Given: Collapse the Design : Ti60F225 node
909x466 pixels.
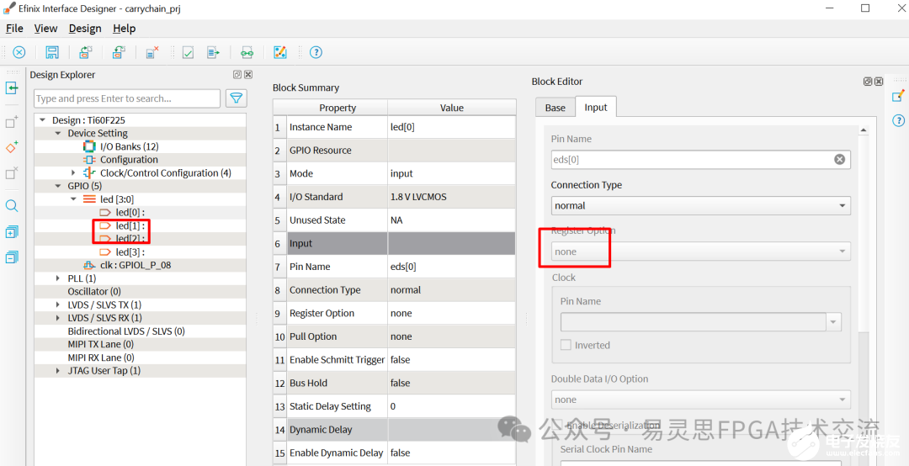Looking at the screenshot, I should (42, 120).
